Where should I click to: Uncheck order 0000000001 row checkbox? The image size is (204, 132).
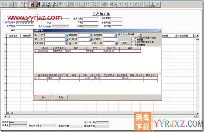point(36,51)
